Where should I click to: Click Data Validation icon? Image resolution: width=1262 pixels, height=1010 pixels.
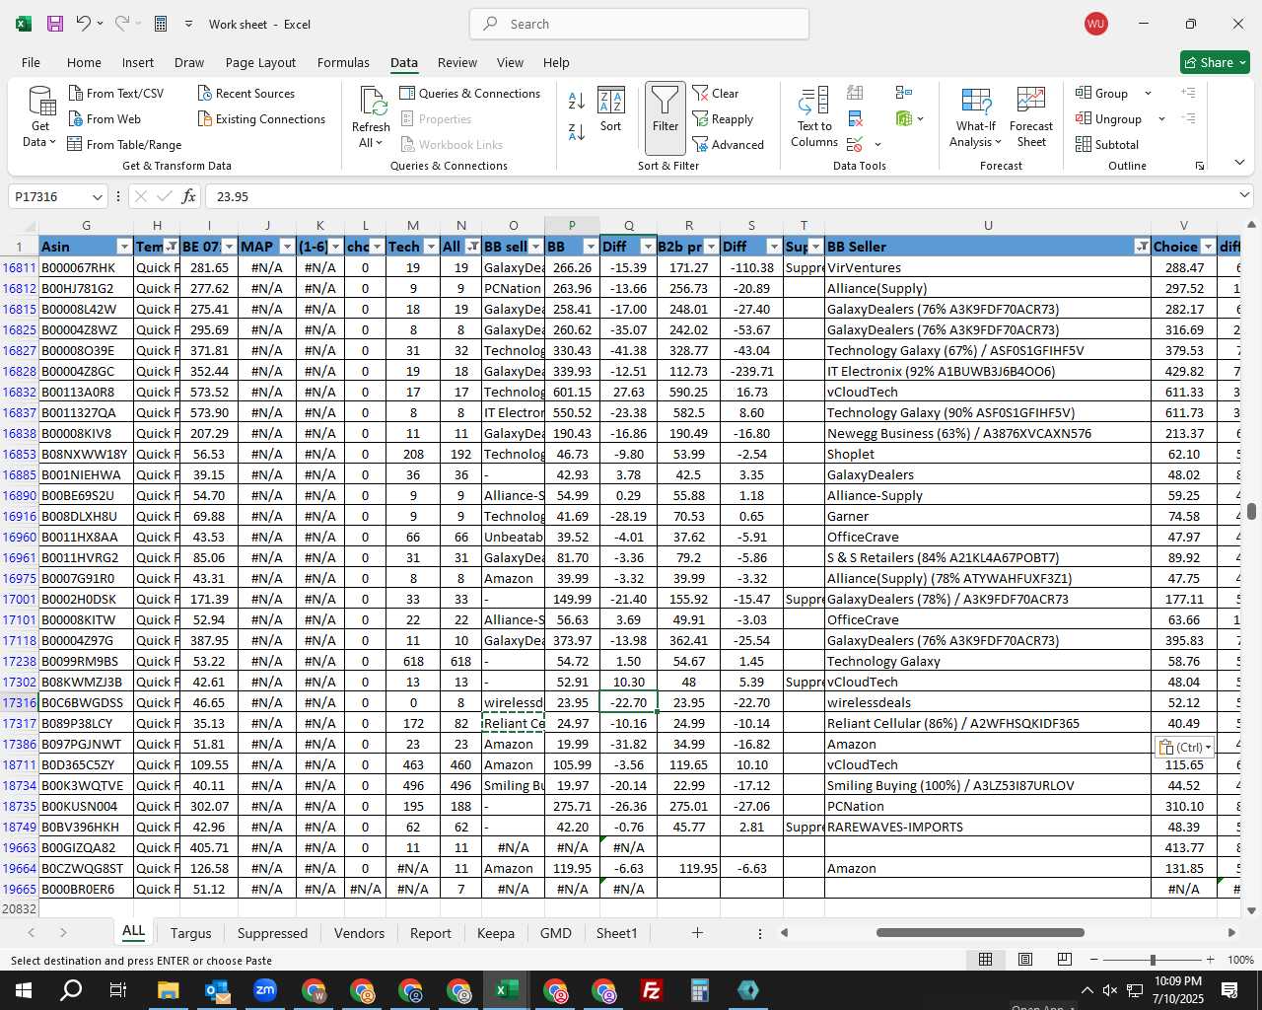[855, 144]
